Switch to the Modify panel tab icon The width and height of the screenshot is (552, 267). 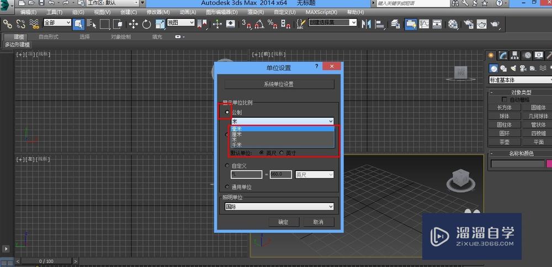tap(502, 55)
